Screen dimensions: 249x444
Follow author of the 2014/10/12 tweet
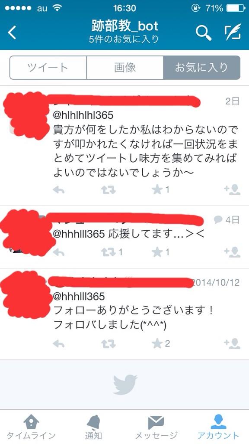pyautogui.click(x=232, y=343)
